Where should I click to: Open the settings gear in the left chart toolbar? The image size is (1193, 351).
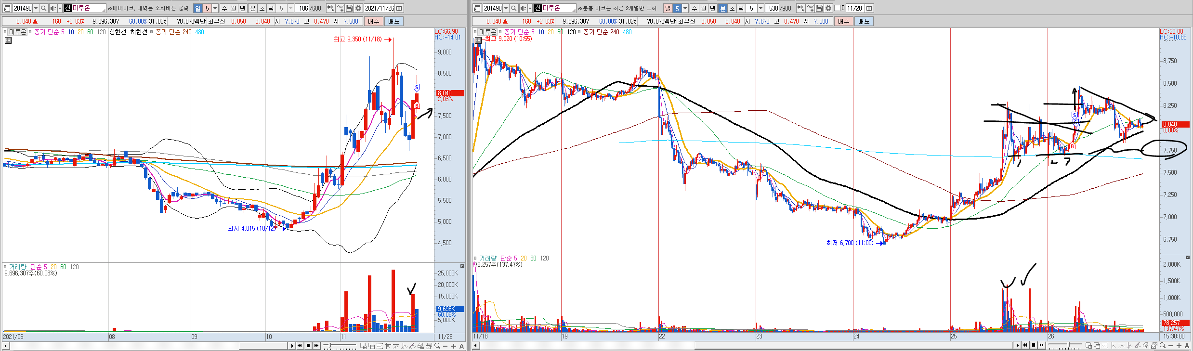click(x=358, y=8)
